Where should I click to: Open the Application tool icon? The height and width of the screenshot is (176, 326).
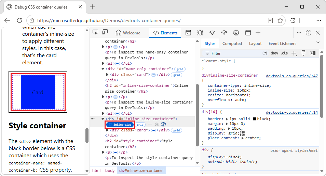pyautogui.click(x=248, y=33)
